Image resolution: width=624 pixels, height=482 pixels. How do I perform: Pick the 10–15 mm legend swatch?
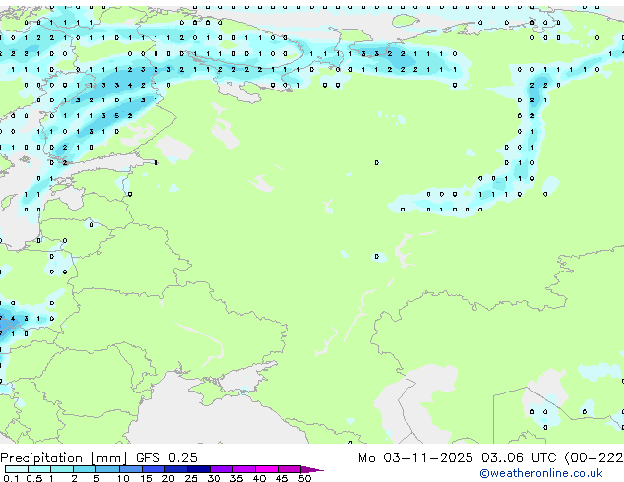pos(131,469)
